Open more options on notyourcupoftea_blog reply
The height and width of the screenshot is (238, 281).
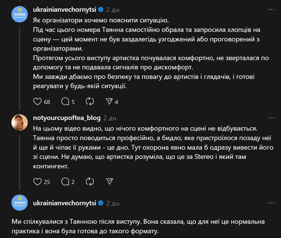pyautogui.click(x=271, y=118)
